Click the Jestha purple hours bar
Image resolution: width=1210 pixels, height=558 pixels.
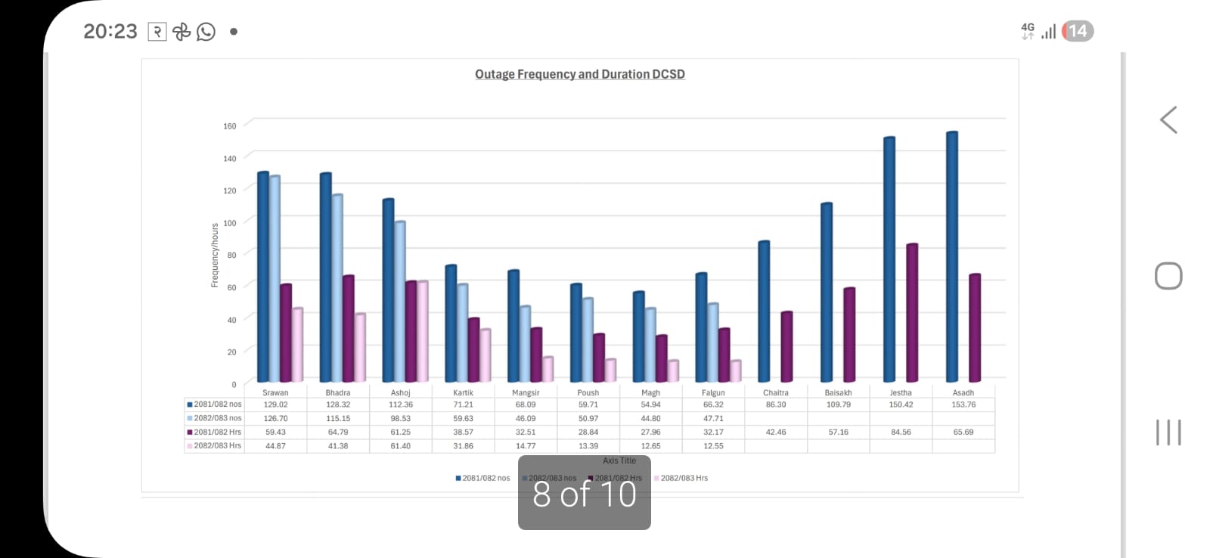point(911,312)
